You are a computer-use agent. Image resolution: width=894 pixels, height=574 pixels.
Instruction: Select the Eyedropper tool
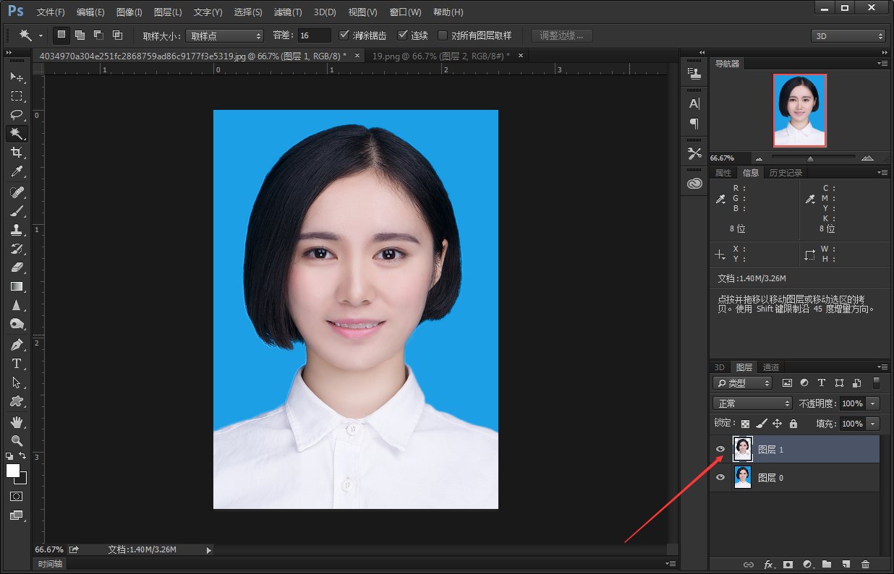click(16, 171)
